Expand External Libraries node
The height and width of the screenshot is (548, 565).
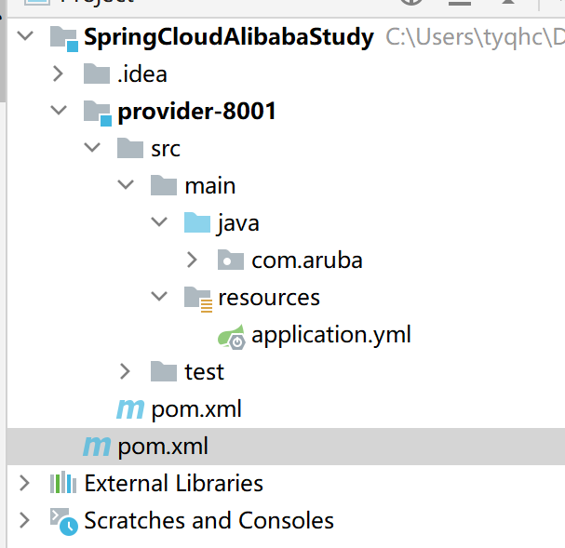[24, 483]
